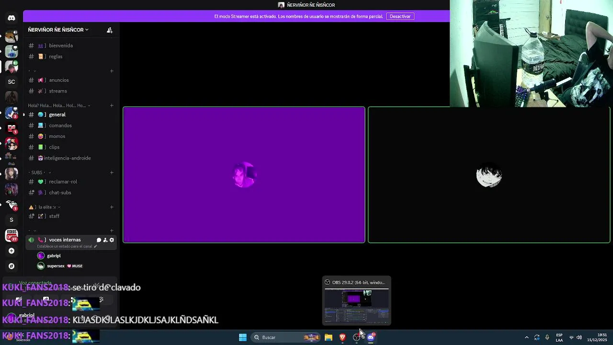Open Discord direct messages home icon
Viewport: 613px width, 345px height.
pyautogui.click(x=11, y=18)
